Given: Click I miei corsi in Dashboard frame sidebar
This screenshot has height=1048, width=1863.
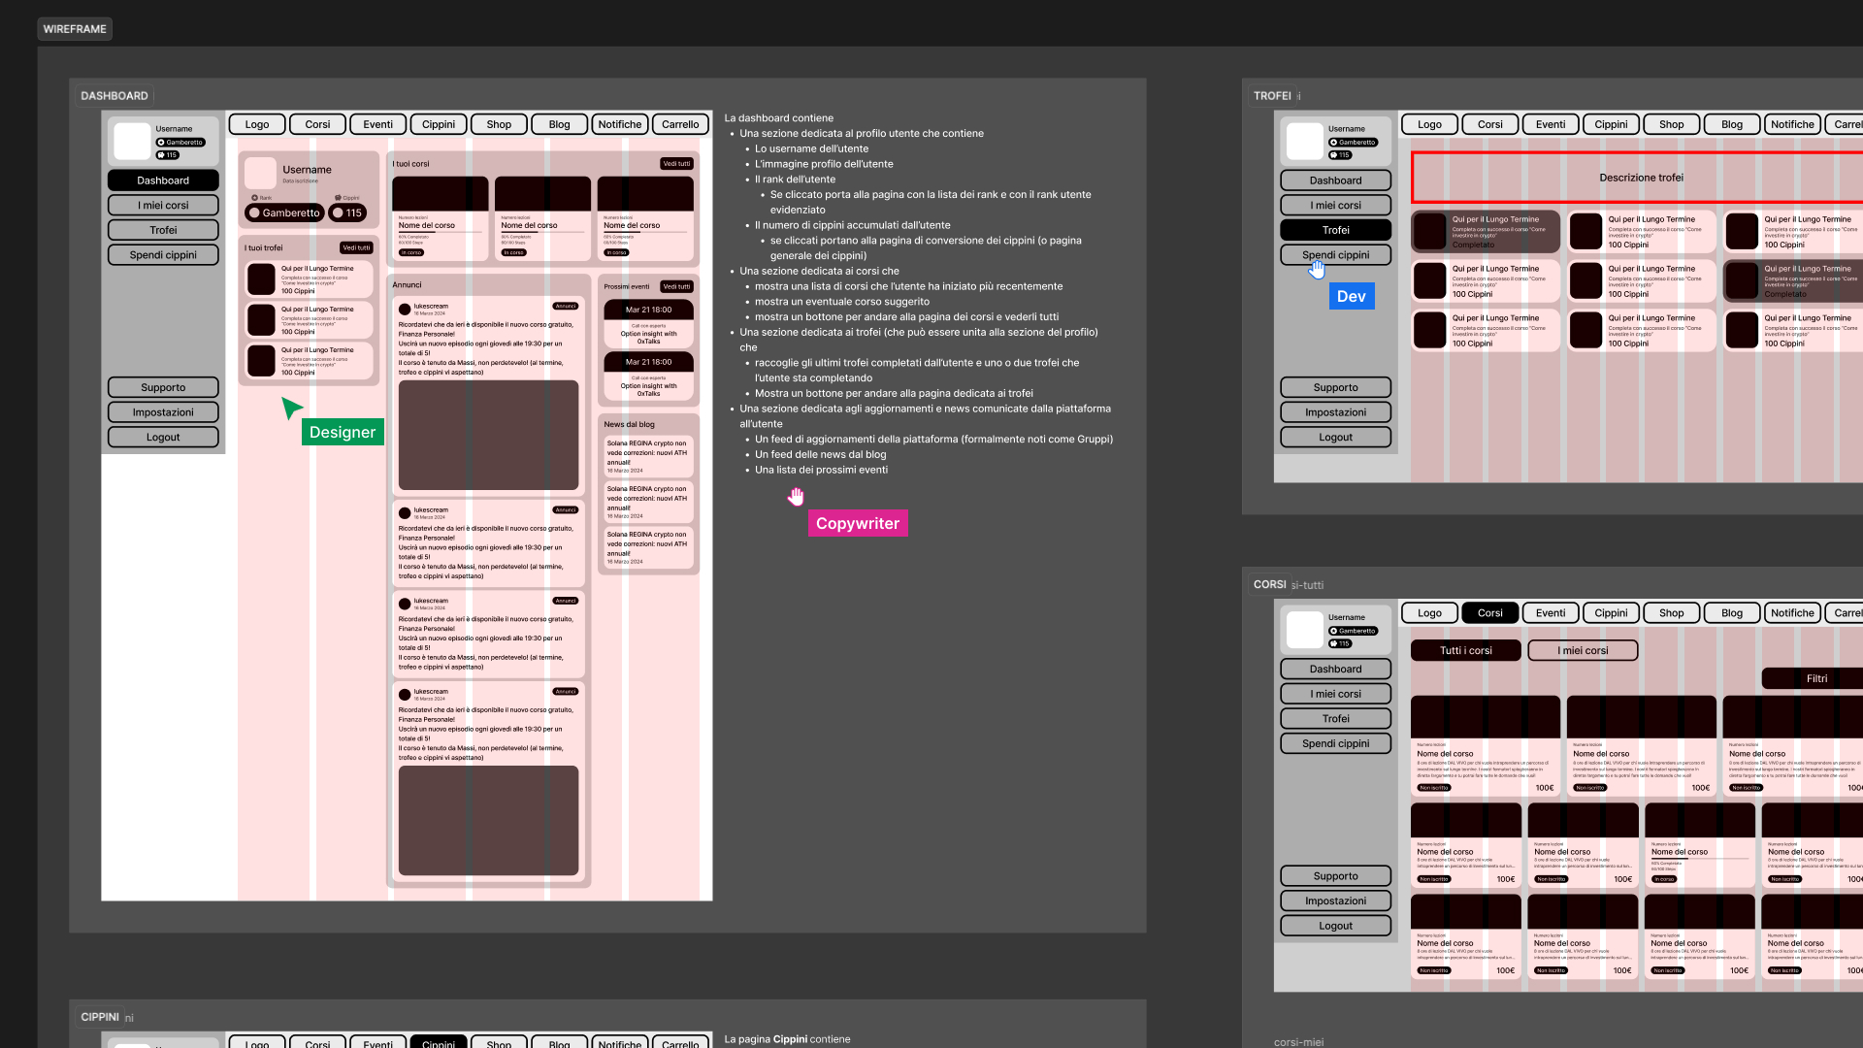Looking at the screenshot, I should [163, 206].
